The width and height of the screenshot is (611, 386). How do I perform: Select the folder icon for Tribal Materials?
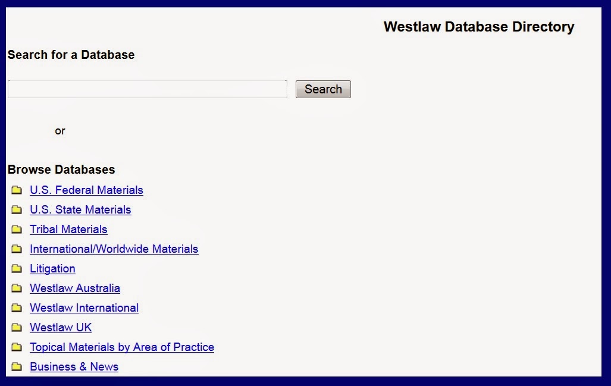(x=16, y=230)
